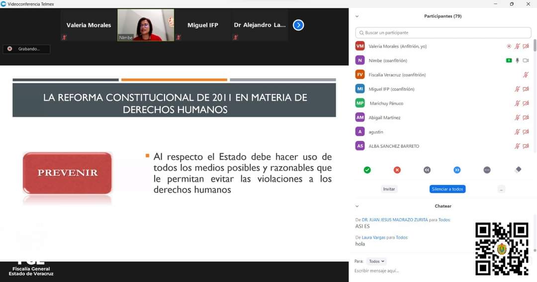Toggle Nimbe's microphone icon

pyautogui.click(x=517, y=61)
